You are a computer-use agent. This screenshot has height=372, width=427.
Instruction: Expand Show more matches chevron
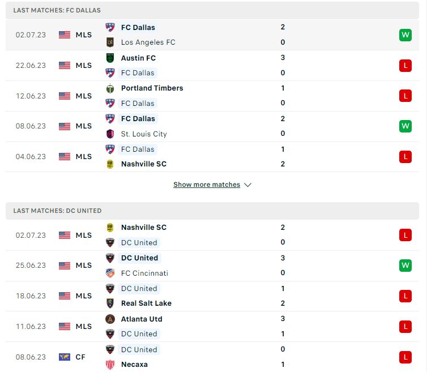[248, 185]
